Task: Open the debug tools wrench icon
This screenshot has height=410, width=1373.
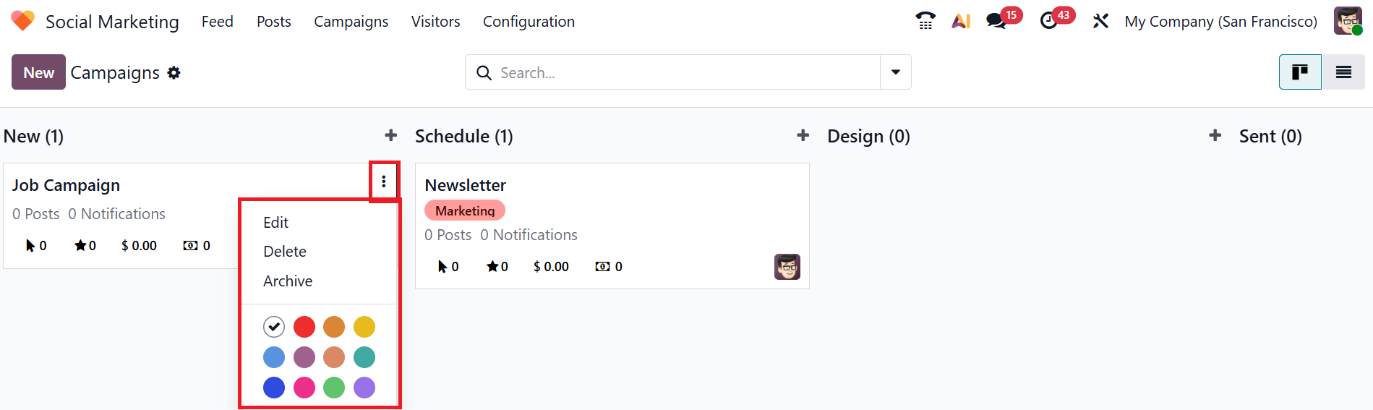Action: [x=1100, y=21]
